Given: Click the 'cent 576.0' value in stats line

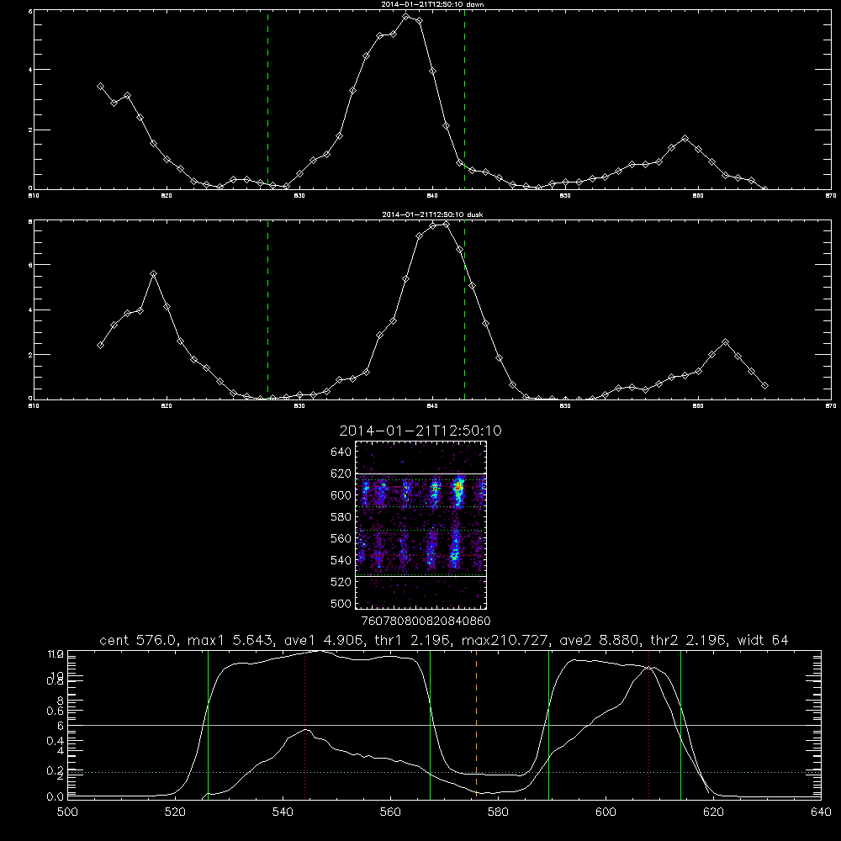Looking at the screenshot, I should 139,640.
